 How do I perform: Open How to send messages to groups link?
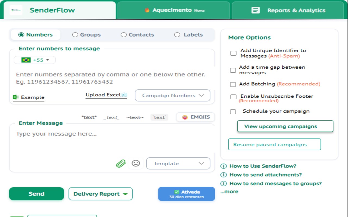[276, 183]
